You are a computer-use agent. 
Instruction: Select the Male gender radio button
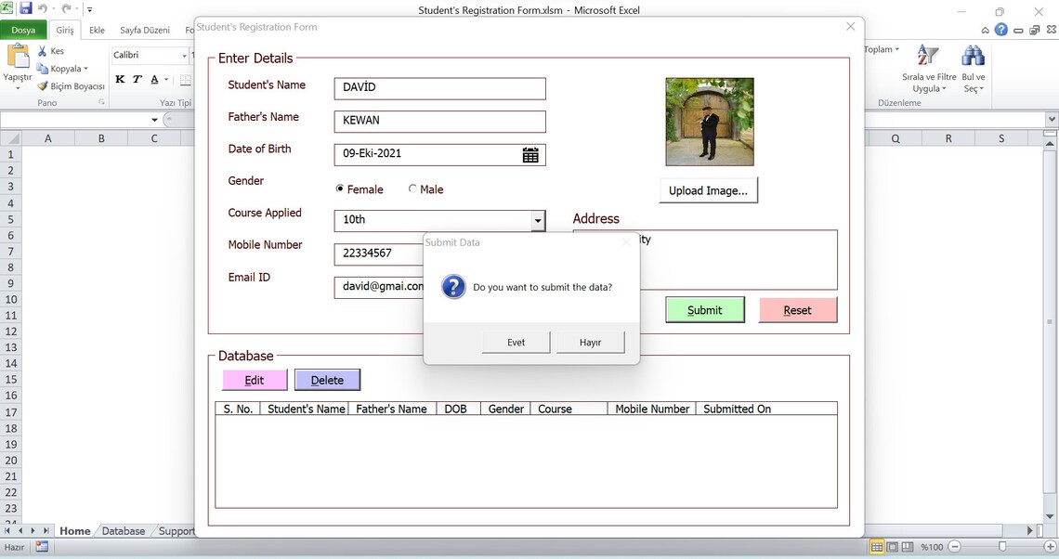412,188
